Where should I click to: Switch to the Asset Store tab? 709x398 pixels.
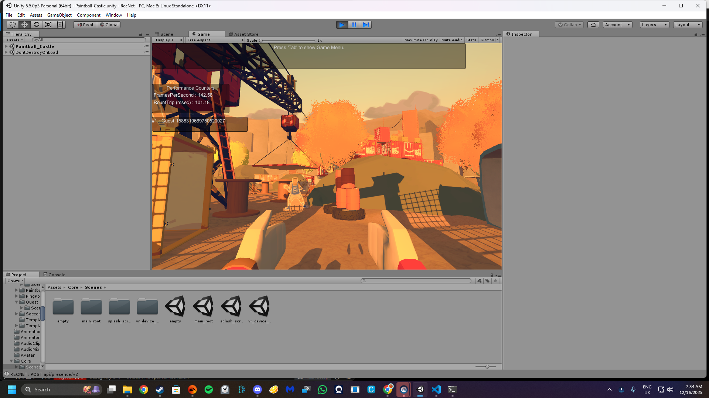[x=244, y=34]
